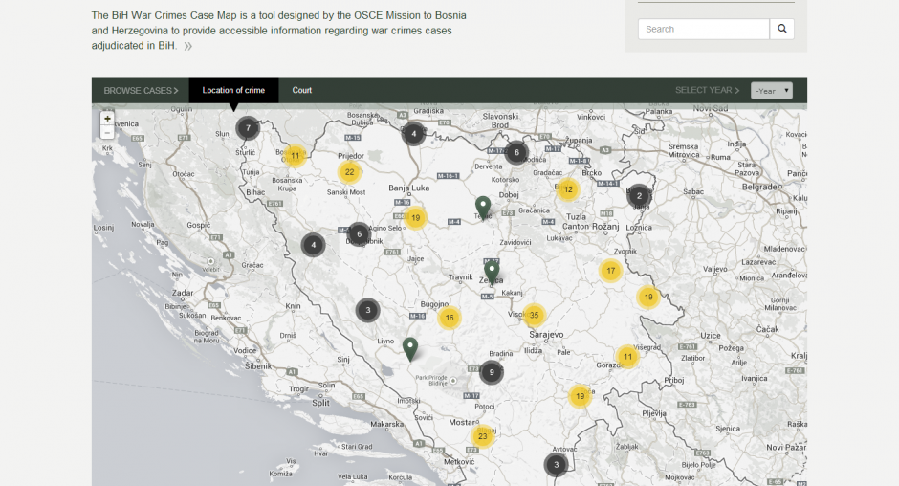Select the green pin marker near Livno

point(410,348)
